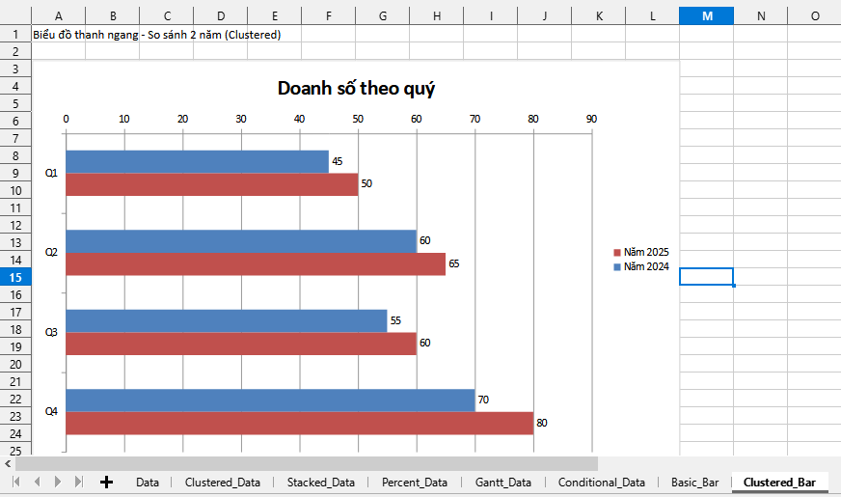This screenshot has height=497, width=841.
Task: Click the horizontal scrollbar thumb
Action: tap(307, 463)
